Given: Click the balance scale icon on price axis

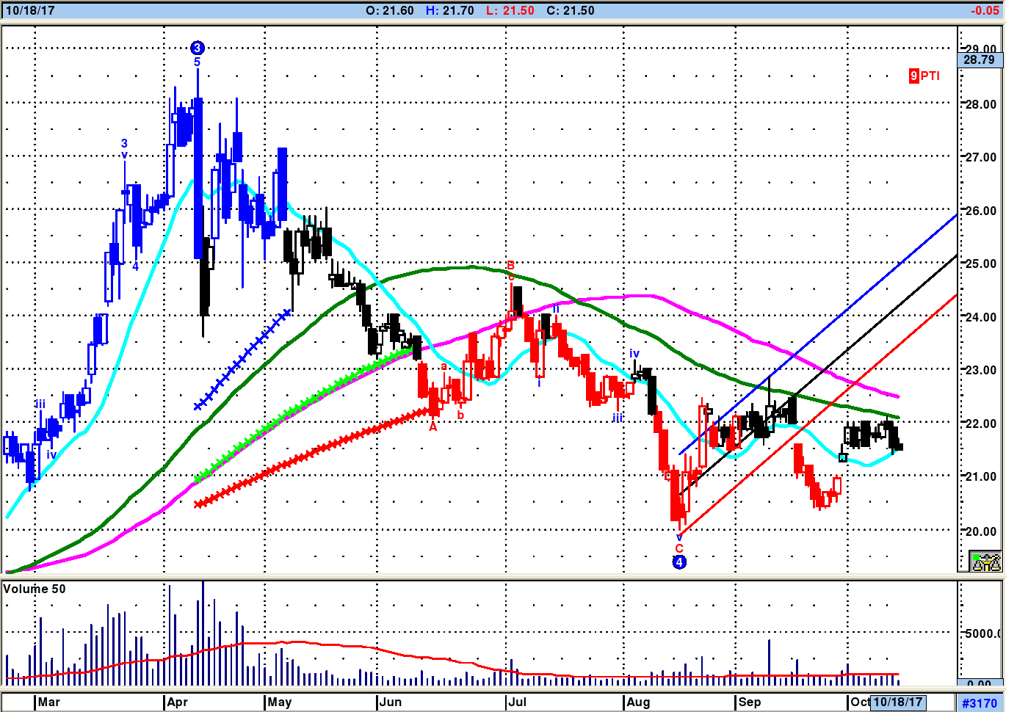Looking at the screenshot, I should coord(985,562).
